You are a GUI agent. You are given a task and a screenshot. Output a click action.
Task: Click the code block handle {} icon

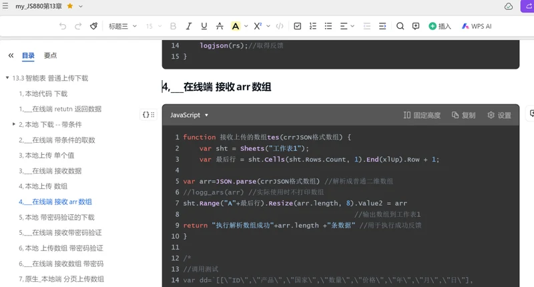click(148, 115)
